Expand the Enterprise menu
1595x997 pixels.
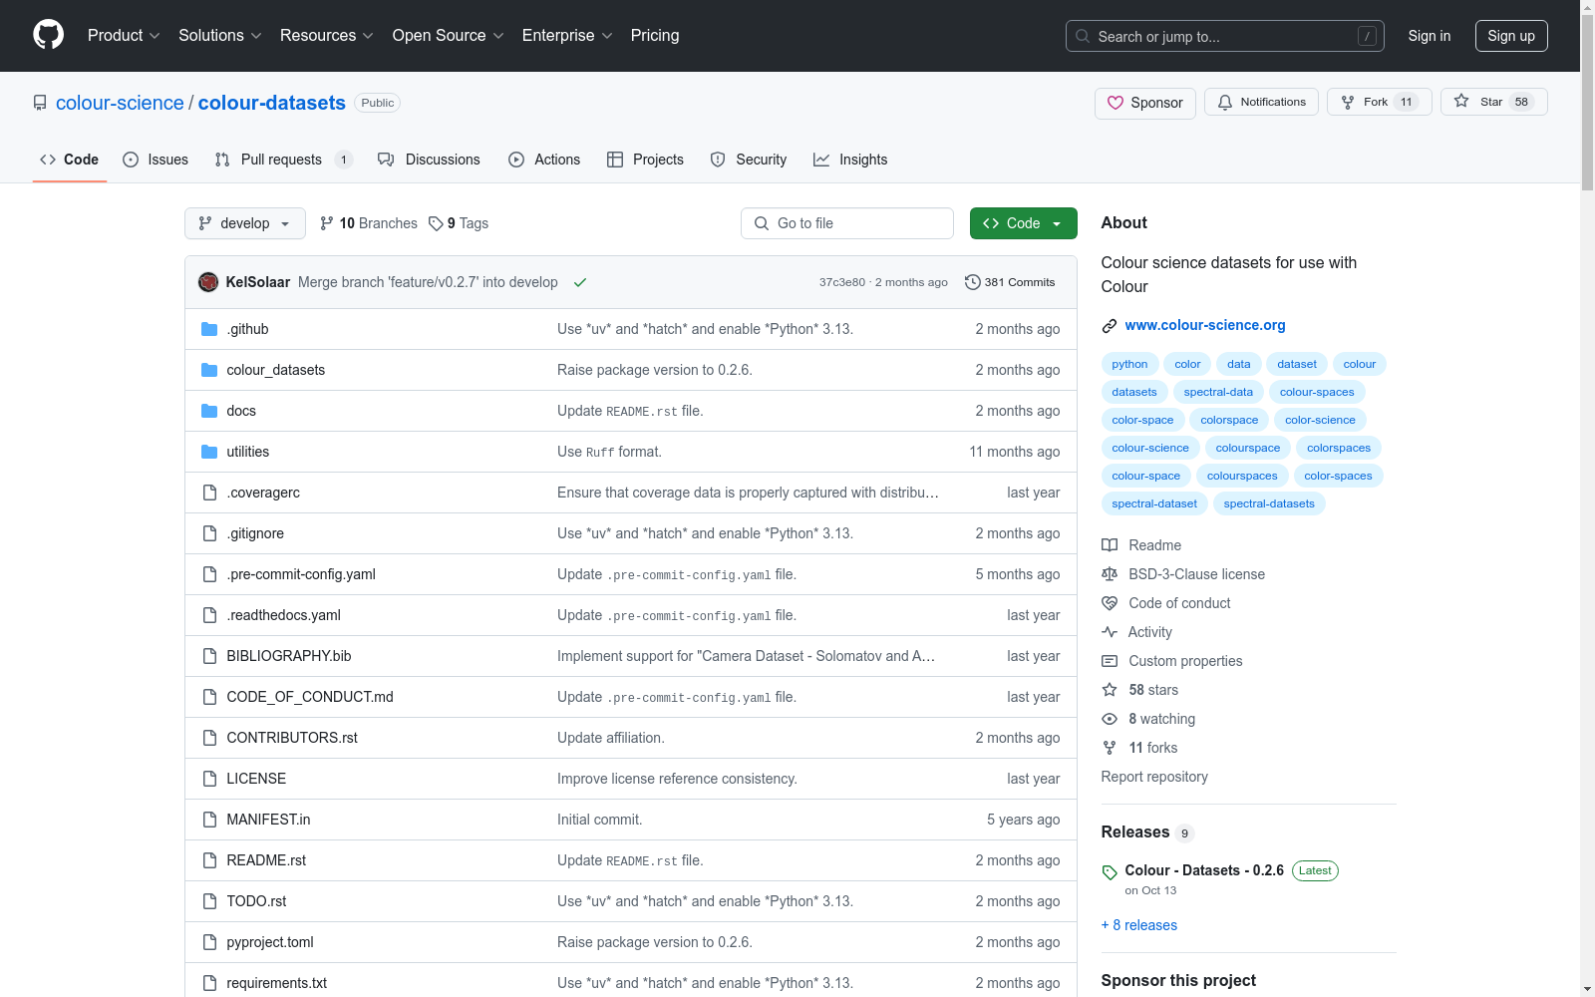pos(567,35)
